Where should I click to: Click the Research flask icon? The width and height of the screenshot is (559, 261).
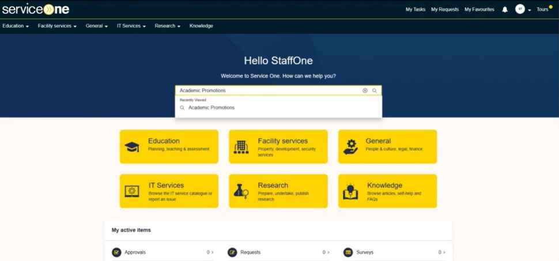pyautogui.click(x=241, y=191)
